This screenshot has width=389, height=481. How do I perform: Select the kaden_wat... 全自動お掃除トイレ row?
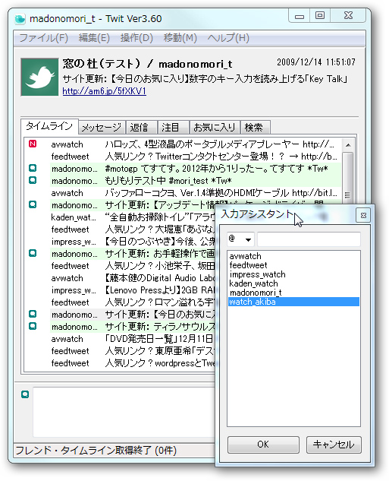(121, 217)
